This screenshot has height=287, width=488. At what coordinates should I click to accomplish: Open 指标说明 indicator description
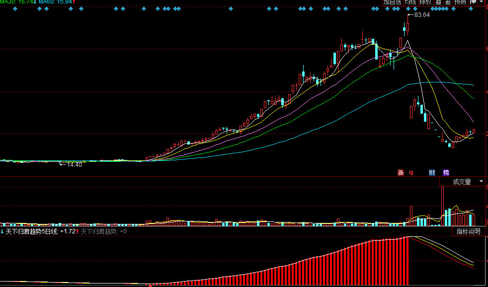(468, 231)
